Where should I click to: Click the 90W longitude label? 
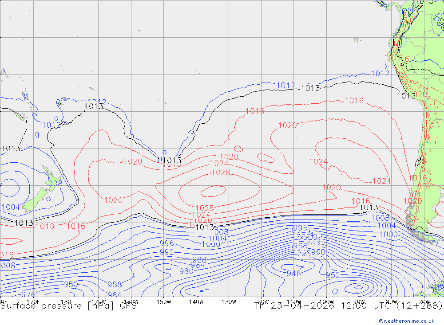click(359, 302)
